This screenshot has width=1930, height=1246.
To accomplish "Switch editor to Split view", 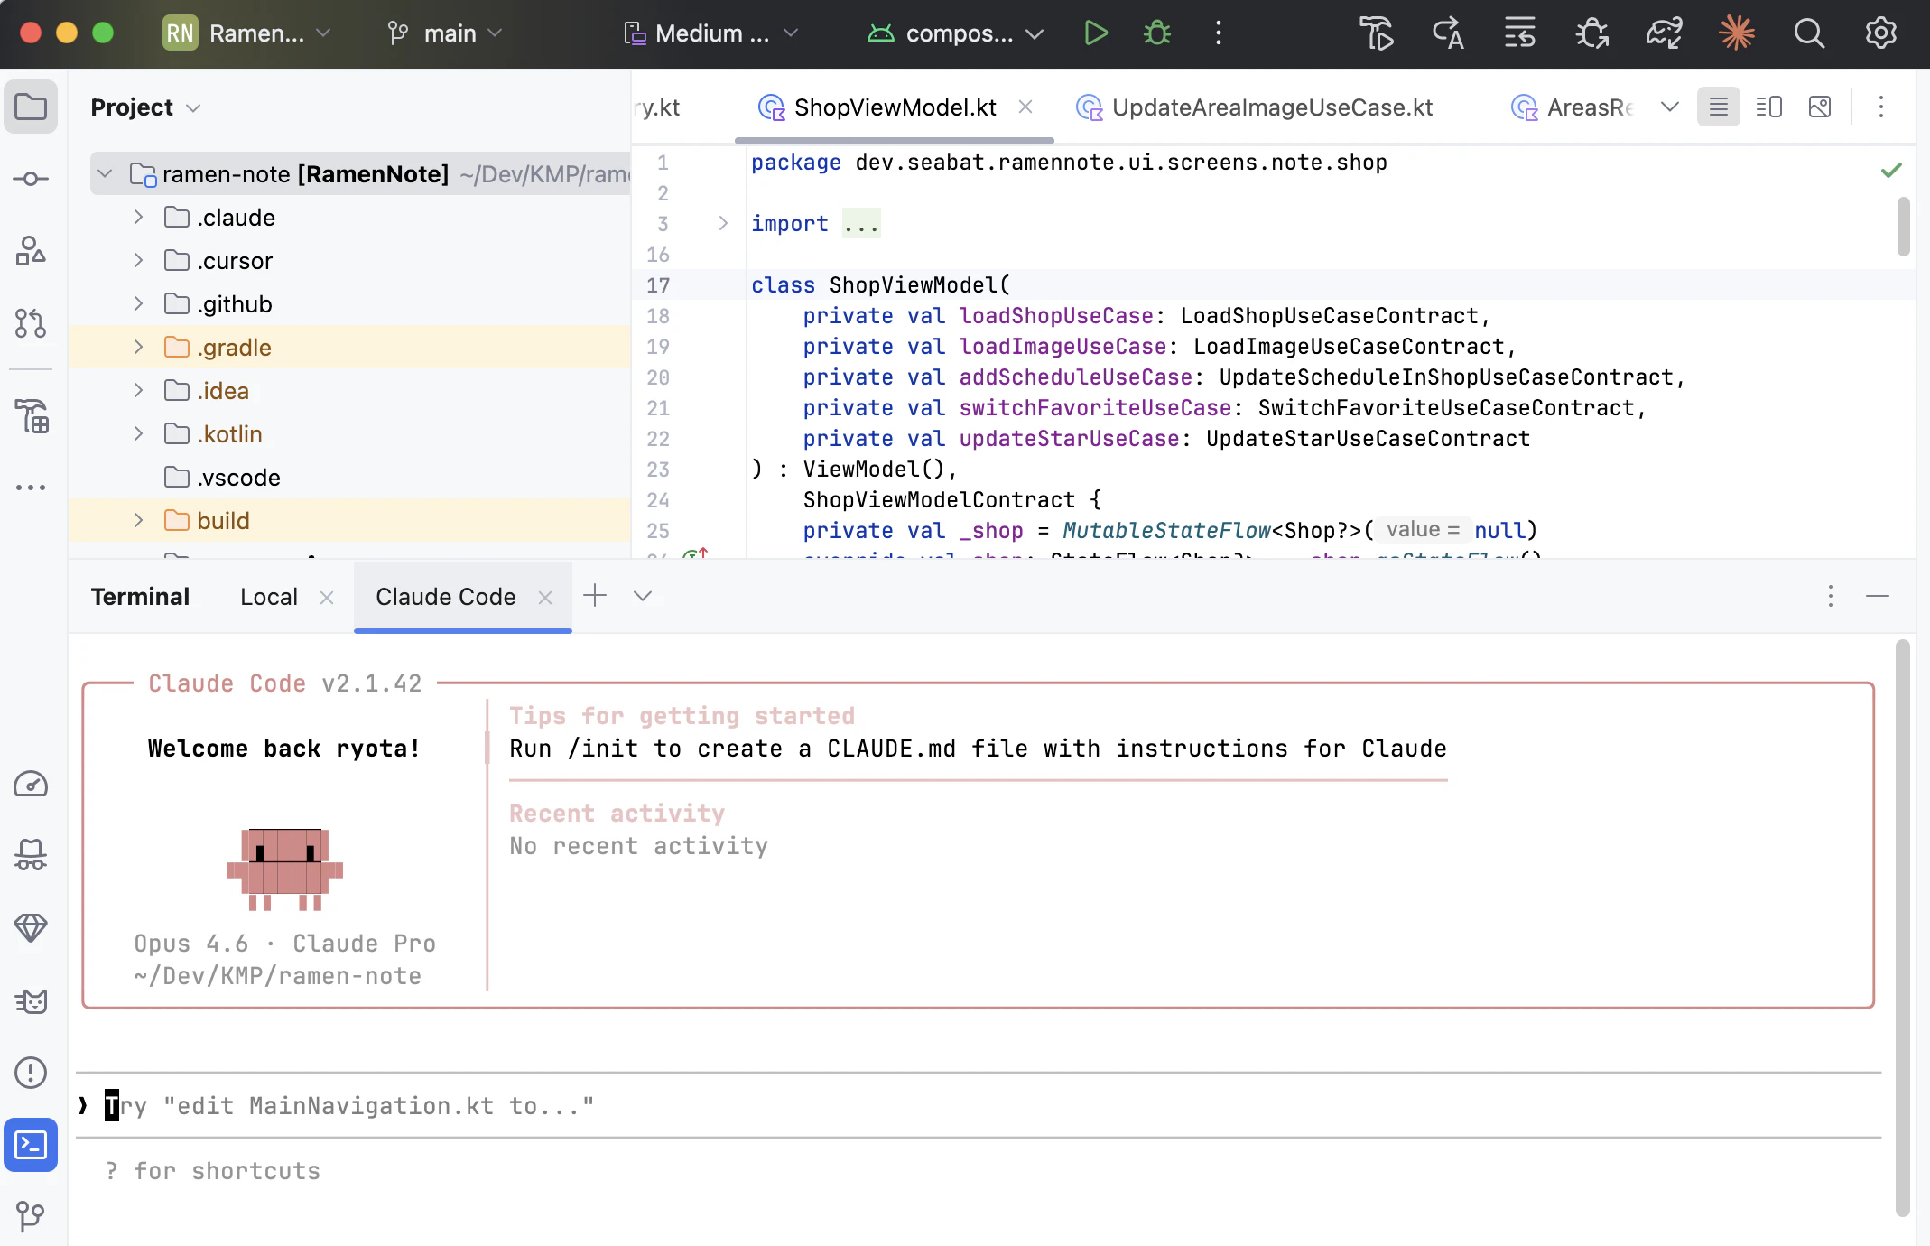I will (1769, 107).
